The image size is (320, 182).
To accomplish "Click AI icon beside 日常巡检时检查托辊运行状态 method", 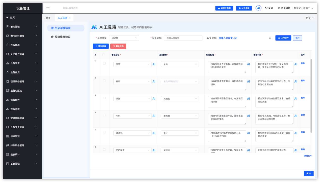I will (296, 81).
